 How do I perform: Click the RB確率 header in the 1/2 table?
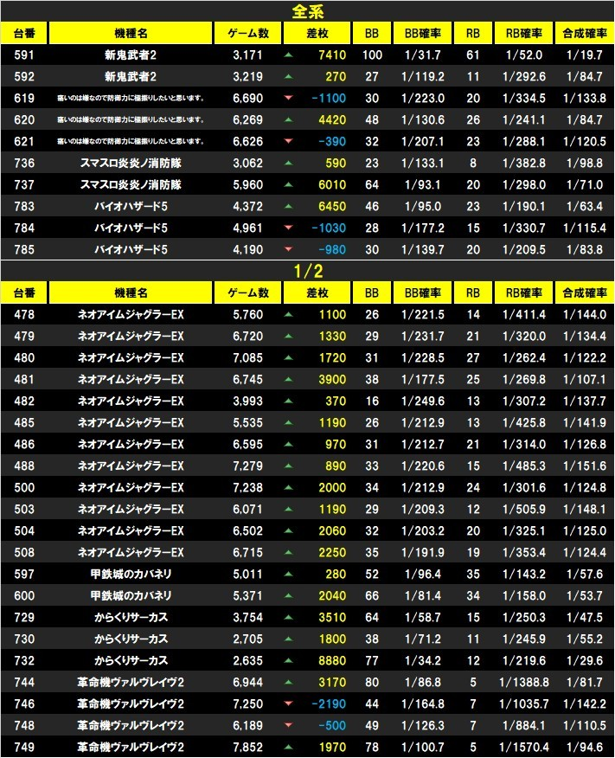tap(523, 292)
